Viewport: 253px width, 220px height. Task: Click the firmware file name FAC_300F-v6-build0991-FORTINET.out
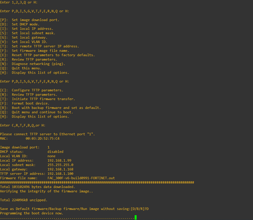pyautogui.click(x=81, y=178)
